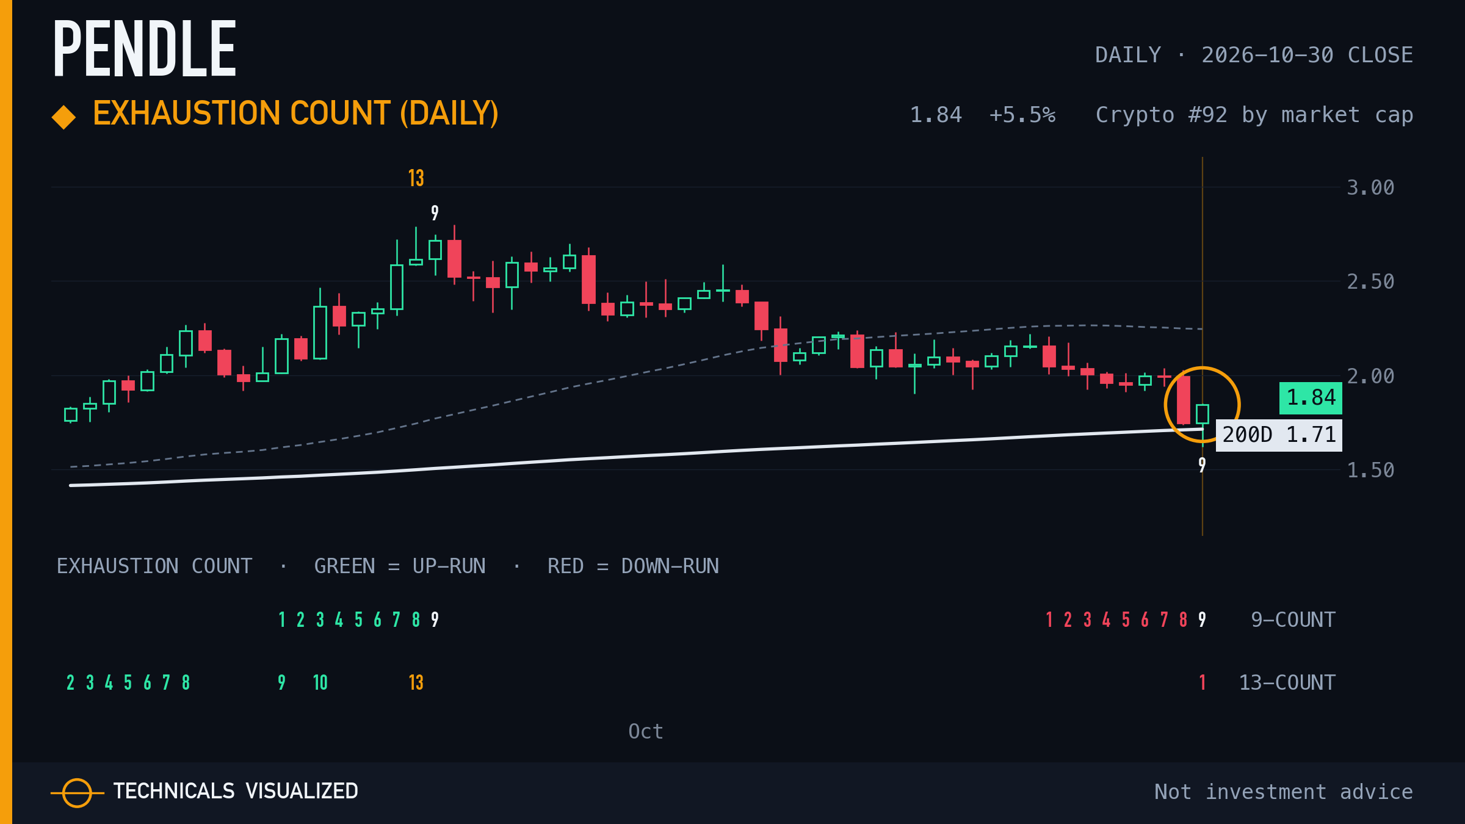
Task: Click the 1.84 price next to +5.5%
Action: point(936,115)
